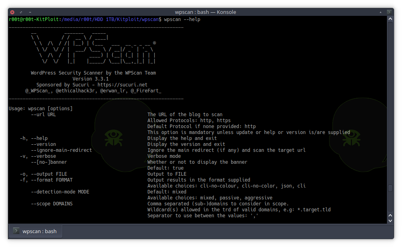
Task: Click the "Output to FILE" description
Action: point(167,174)
